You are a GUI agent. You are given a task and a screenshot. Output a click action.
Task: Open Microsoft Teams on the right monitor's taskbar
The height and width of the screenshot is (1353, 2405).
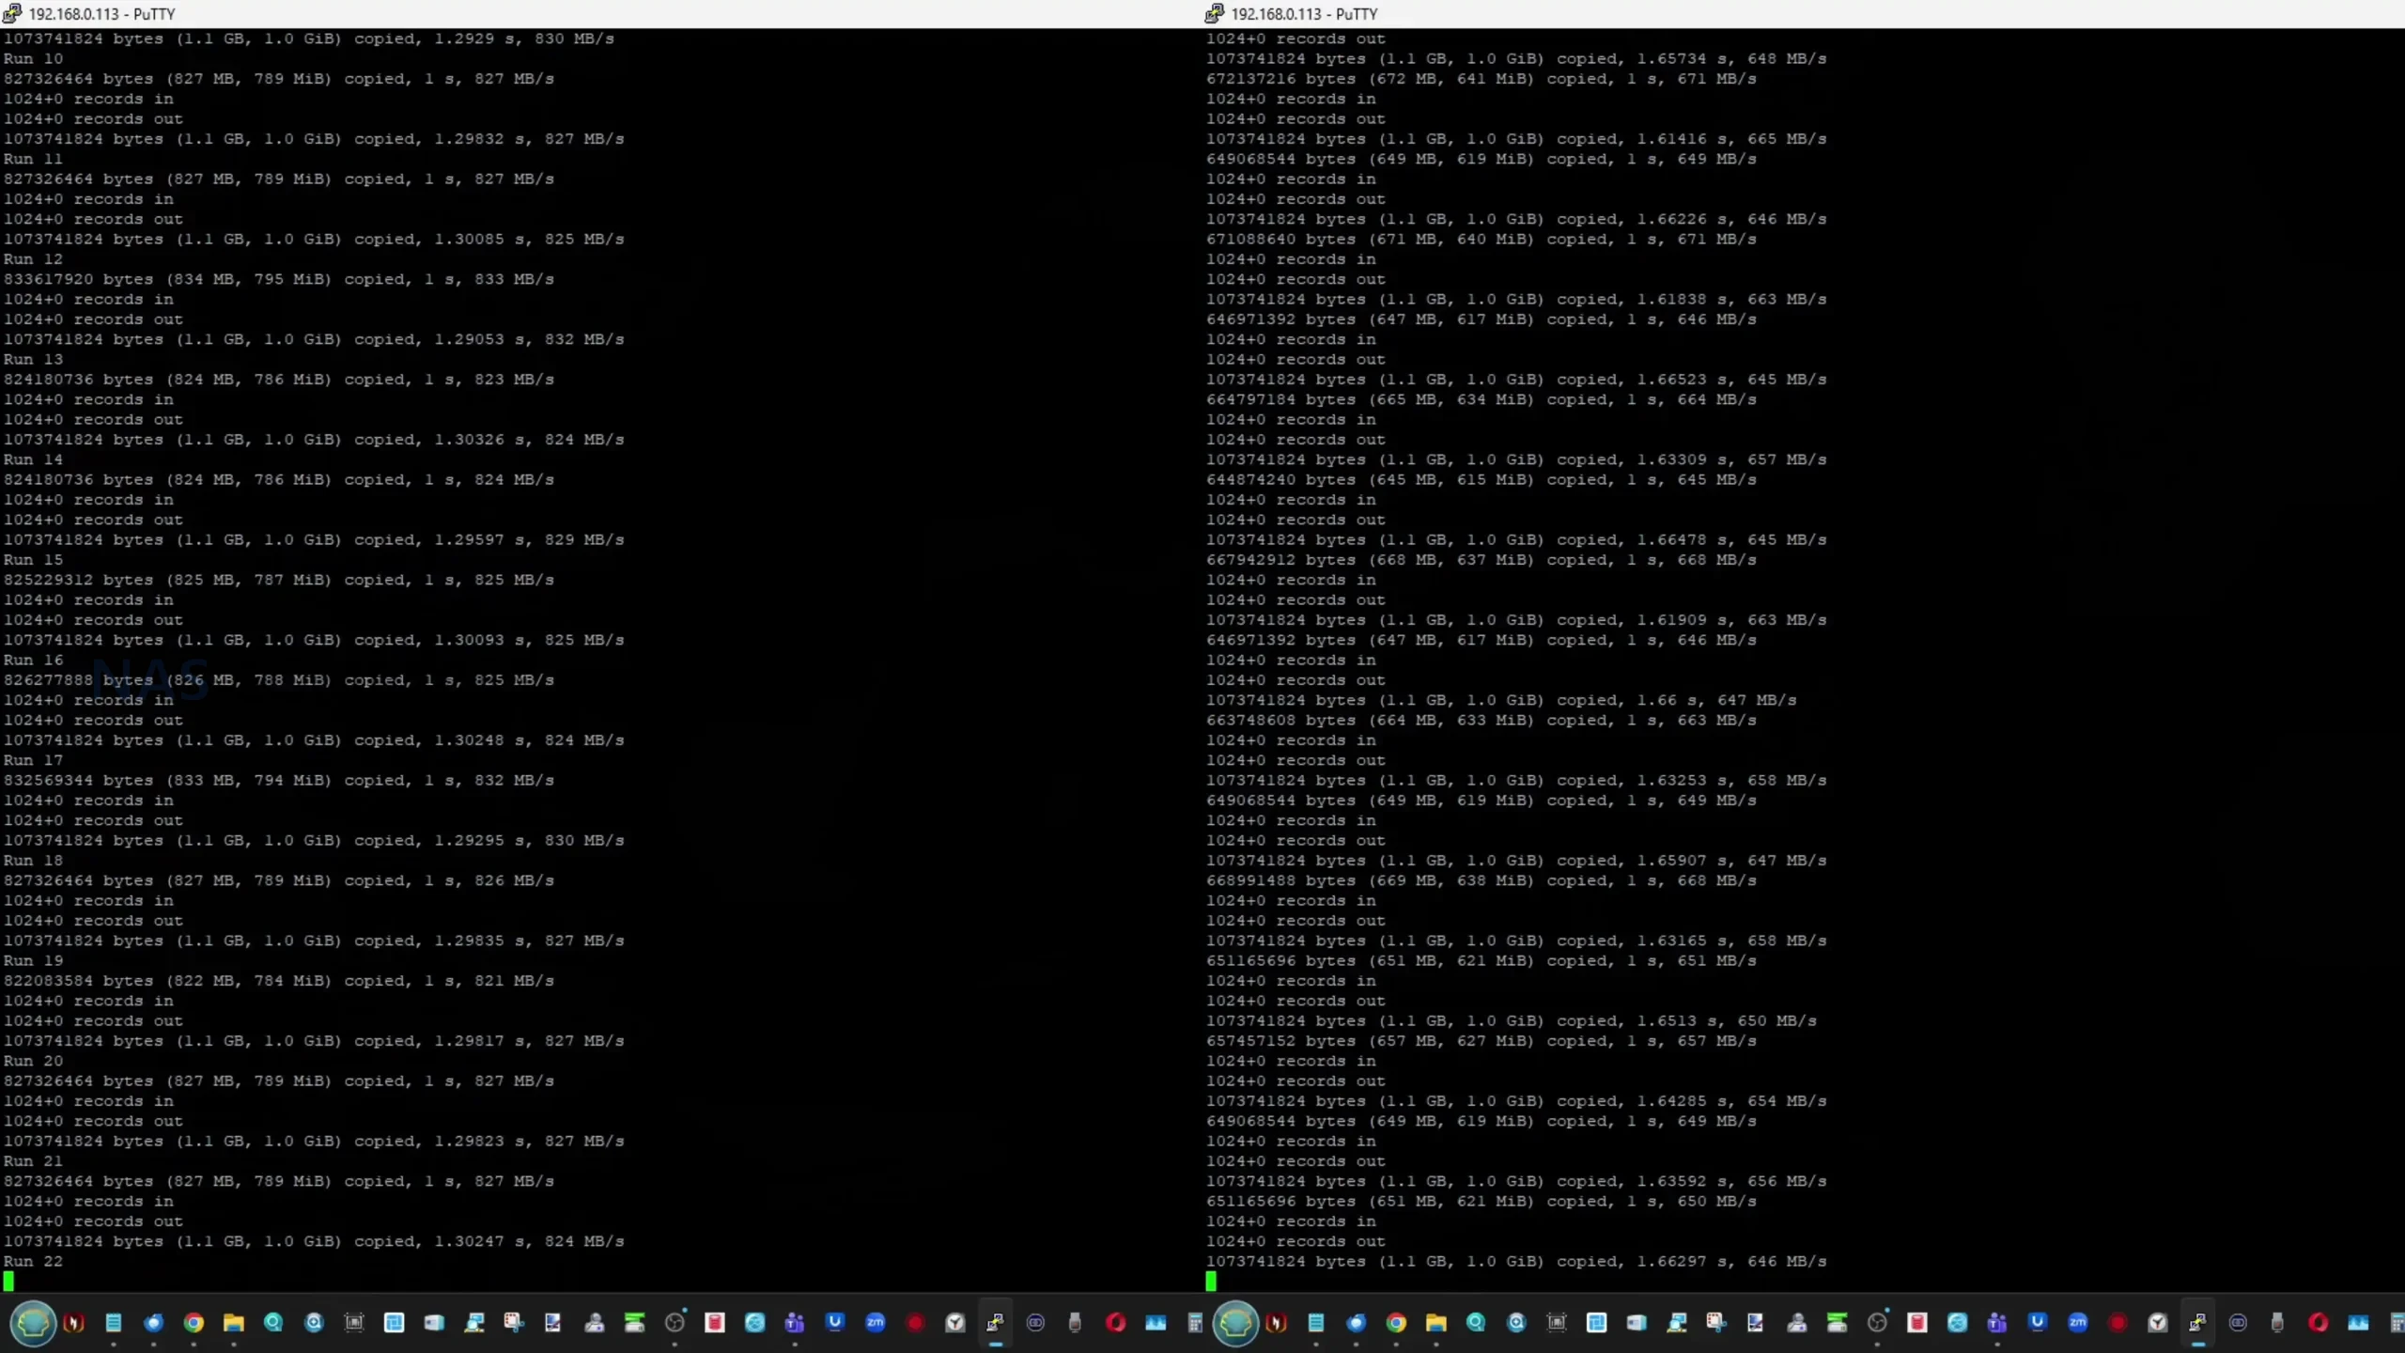[x=1996, y=1323]
